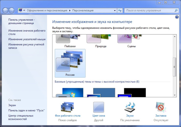Select the black high contrast theme thumbnail

pos(132,92)
